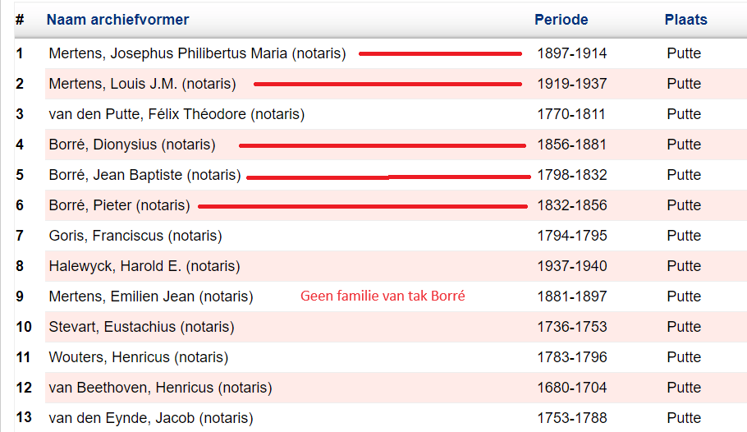This screenshot has height=432, width=747.
Task: Click red note 'Geen familie van tak Borré'
Action: (383, 296)
